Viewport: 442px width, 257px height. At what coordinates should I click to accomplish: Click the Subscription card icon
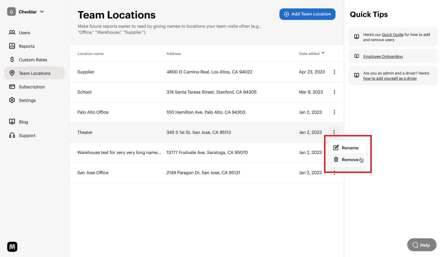coord(12,87)
